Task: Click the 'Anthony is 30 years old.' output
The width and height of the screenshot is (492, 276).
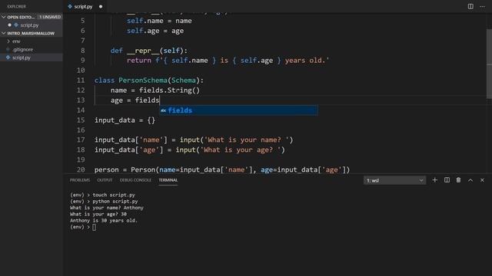Action: 104,221
